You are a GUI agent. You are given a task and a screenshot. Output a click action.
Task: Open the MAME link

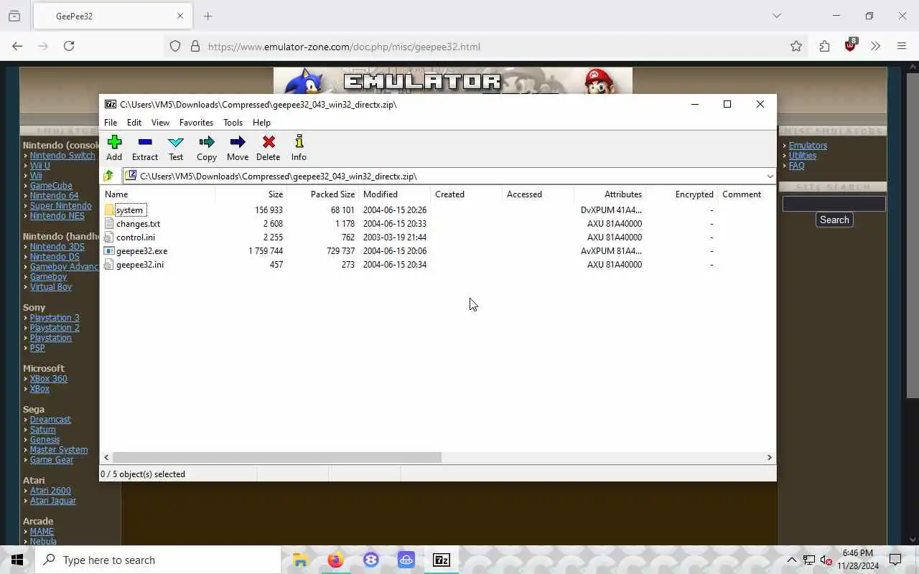(42, 532)
